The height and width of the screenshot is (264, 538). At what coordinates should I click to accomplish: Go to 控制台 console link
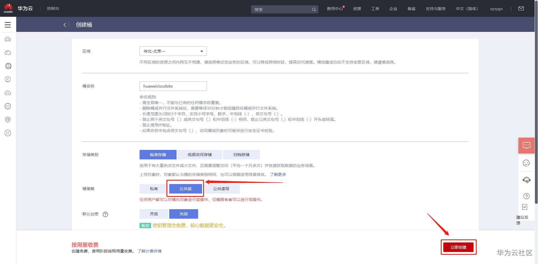point(53,8)
